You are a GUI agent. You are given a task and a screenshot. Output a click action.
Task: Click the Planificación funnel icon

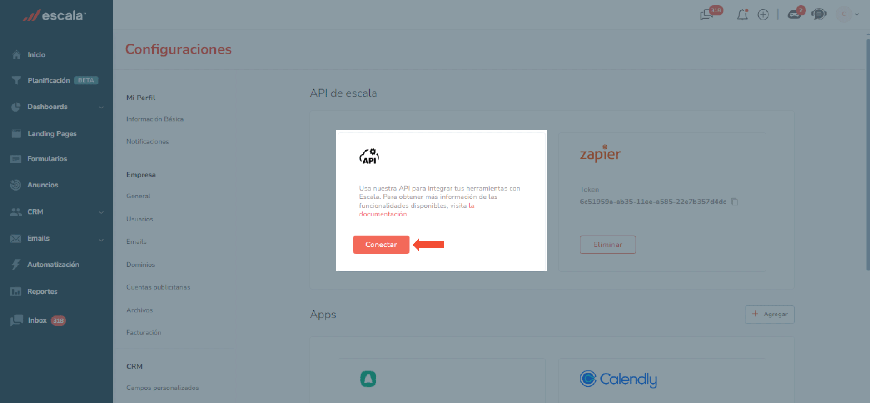pos(16,80)
